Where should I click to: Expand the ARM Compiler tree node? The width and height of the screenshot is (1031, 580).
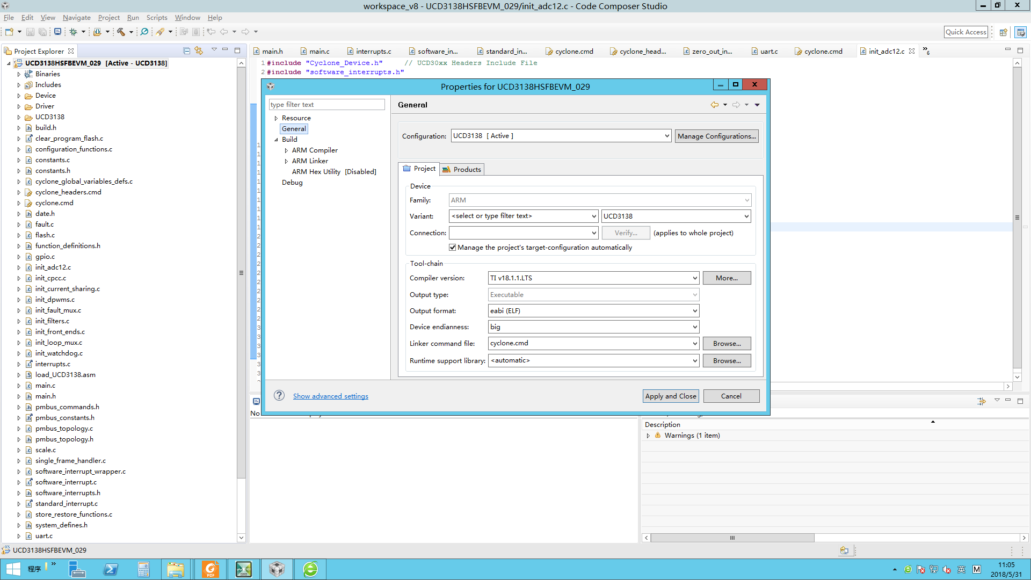tap(286, 150)
